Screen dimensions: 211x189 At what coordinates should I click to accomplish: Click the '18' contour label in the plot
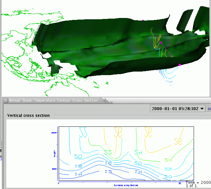pos(78,166)
